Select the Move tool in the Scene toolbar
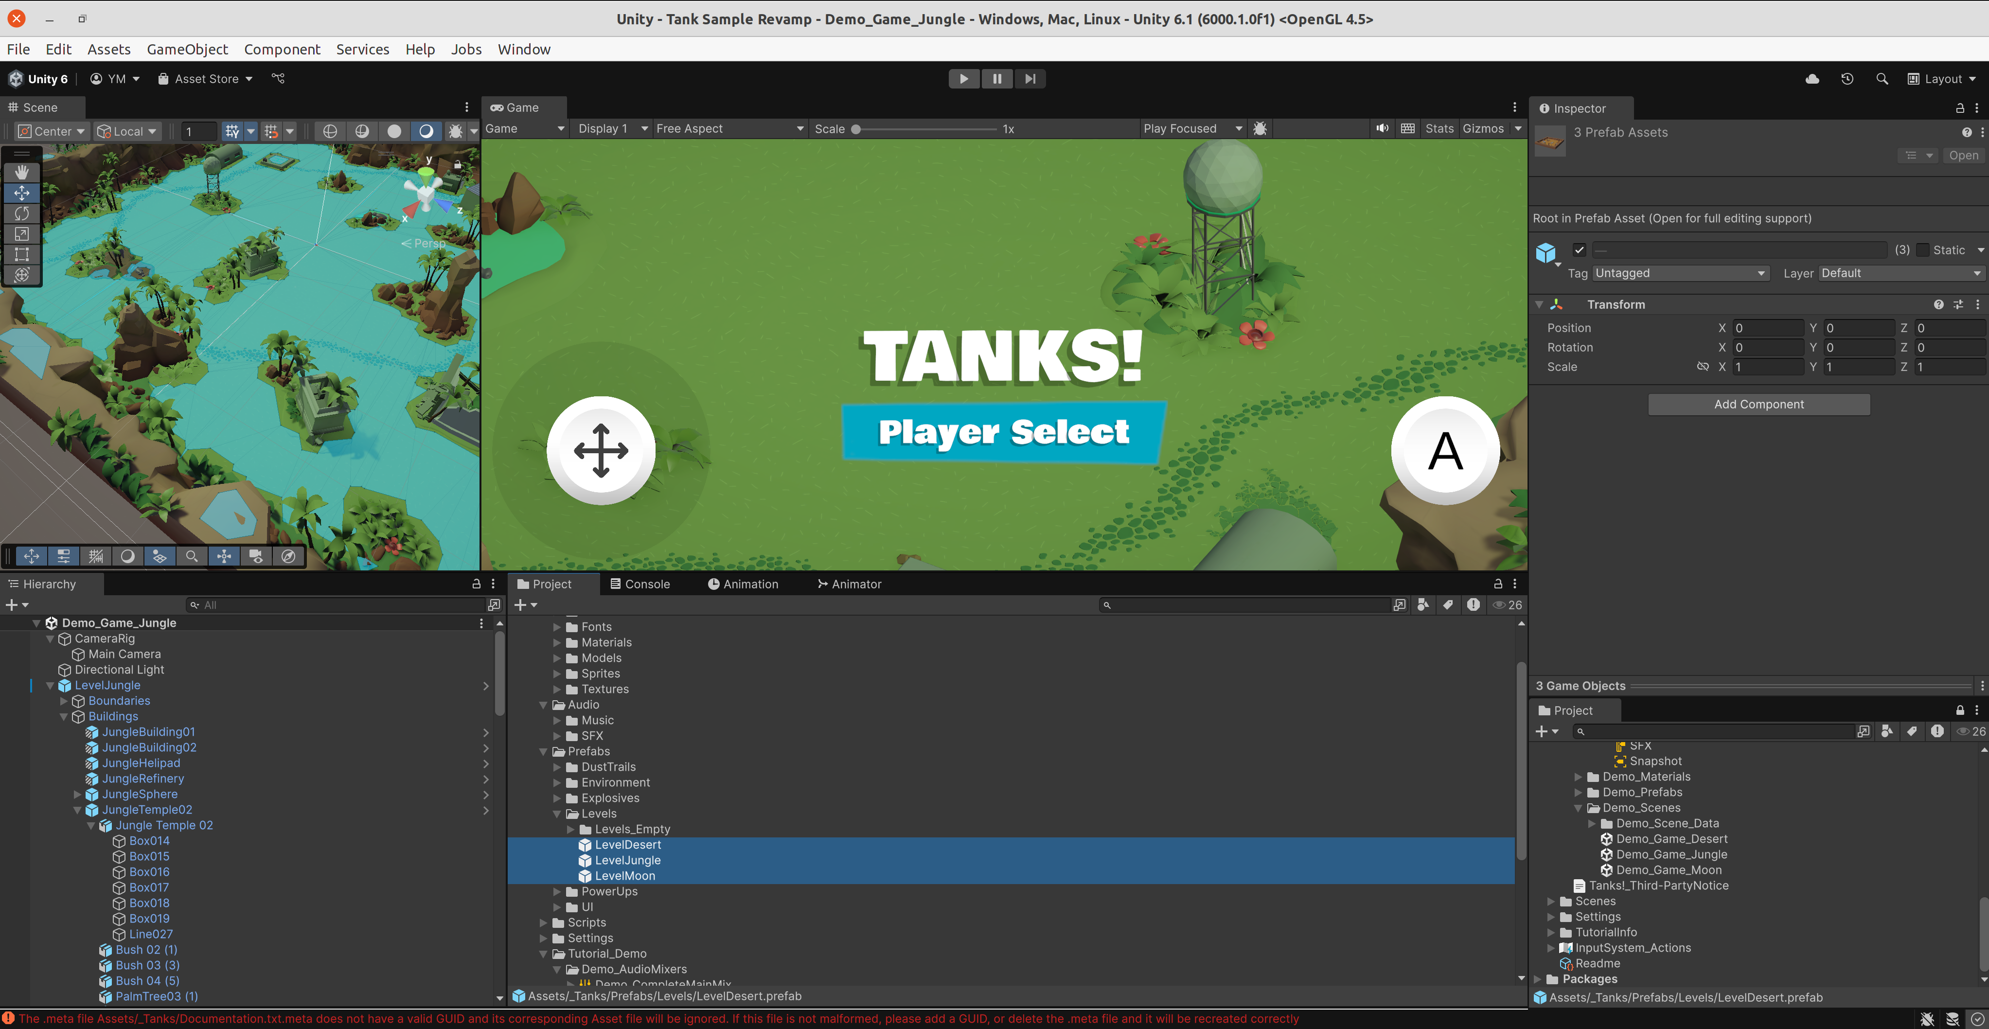 coord(21,193)
